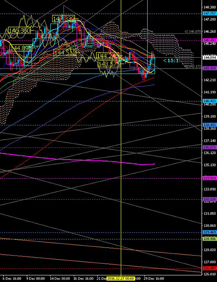Select the 9 Dec 08:00 time axis label

[x=34, y=279]
